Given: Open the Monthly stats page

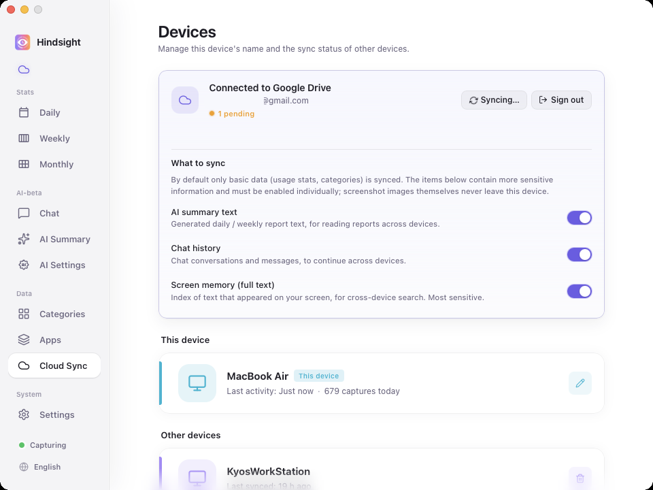Looking at the screenshot, I should click(54, 164).
